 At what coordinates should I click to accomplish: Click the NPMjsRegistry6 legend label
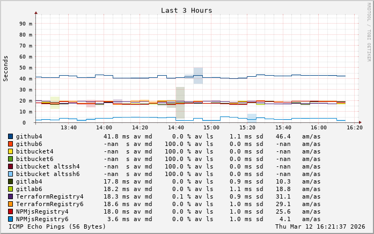[42, 219]
